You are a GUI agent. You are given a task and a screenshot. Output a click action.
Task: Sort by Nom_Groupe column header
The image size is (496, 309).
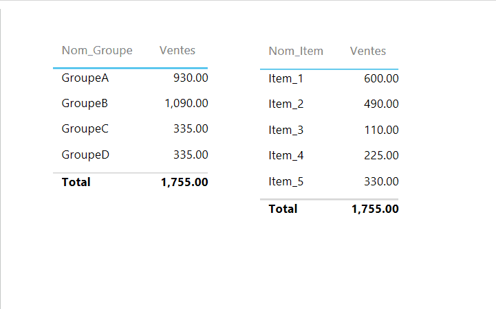point(97,50)
